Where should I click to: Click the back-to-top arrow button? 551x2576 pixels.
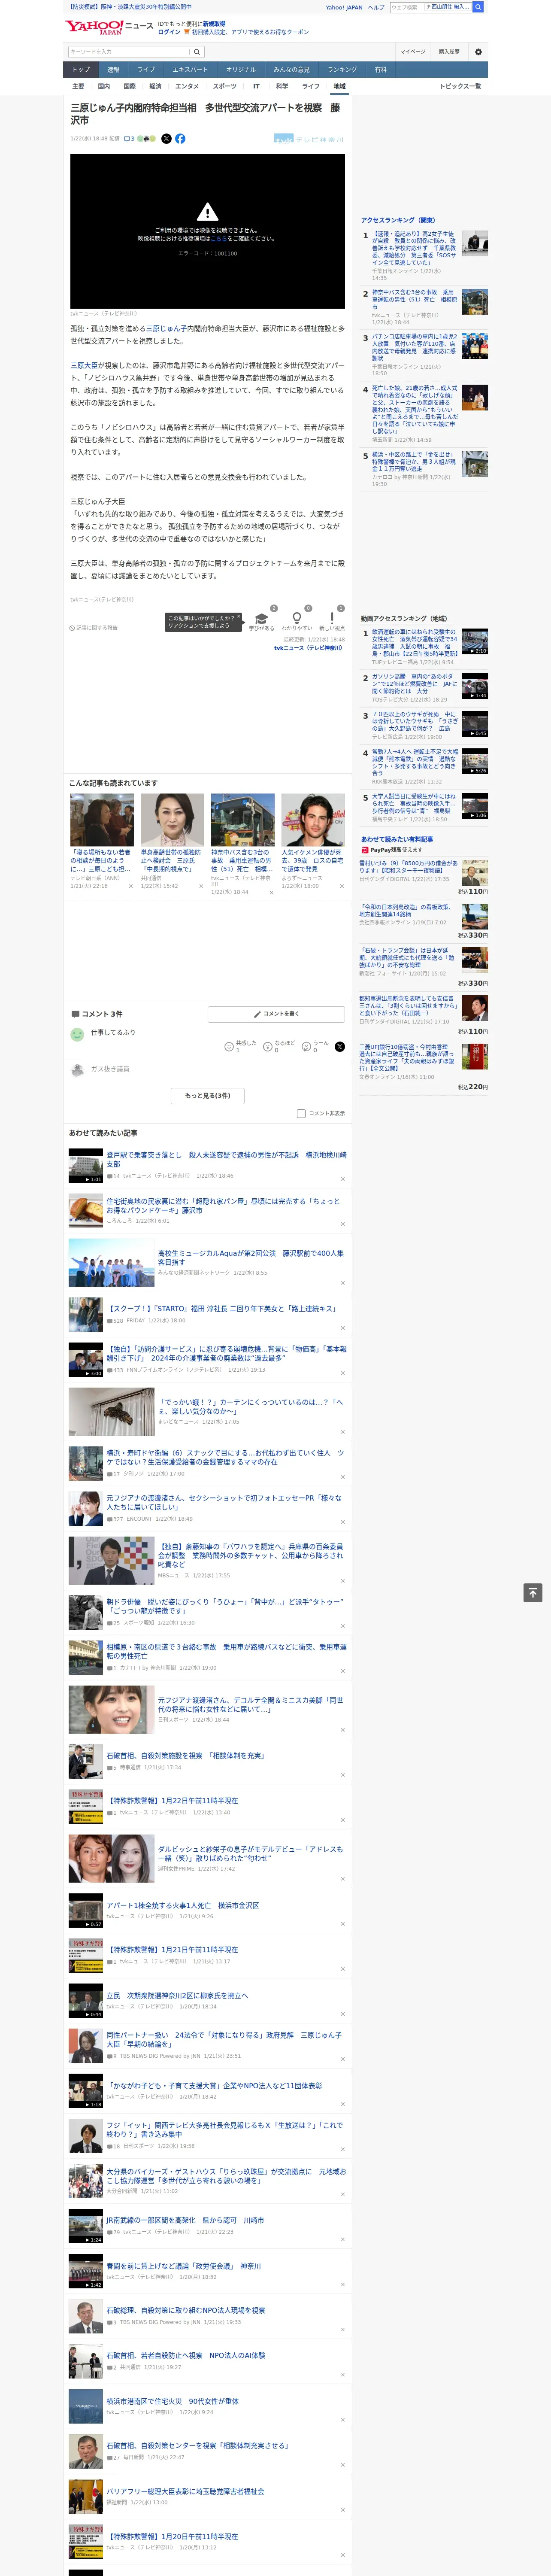point(533,1592)
